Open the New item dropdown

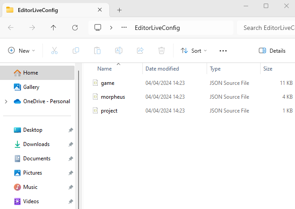21,51
